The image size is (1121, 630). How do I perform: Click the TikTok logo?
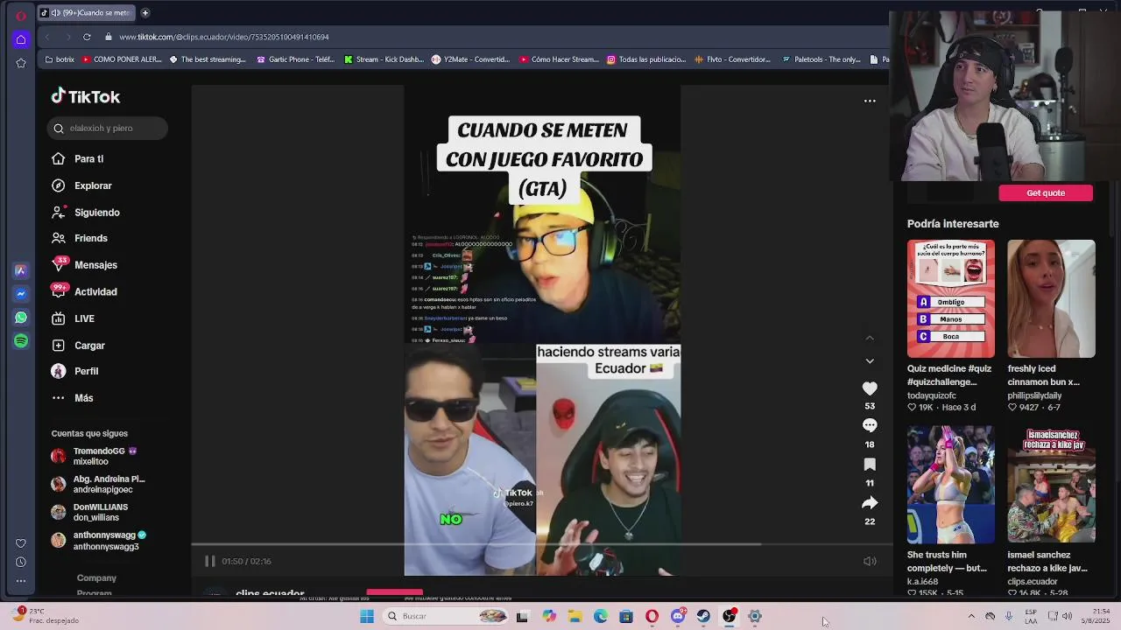click(86, 96)
